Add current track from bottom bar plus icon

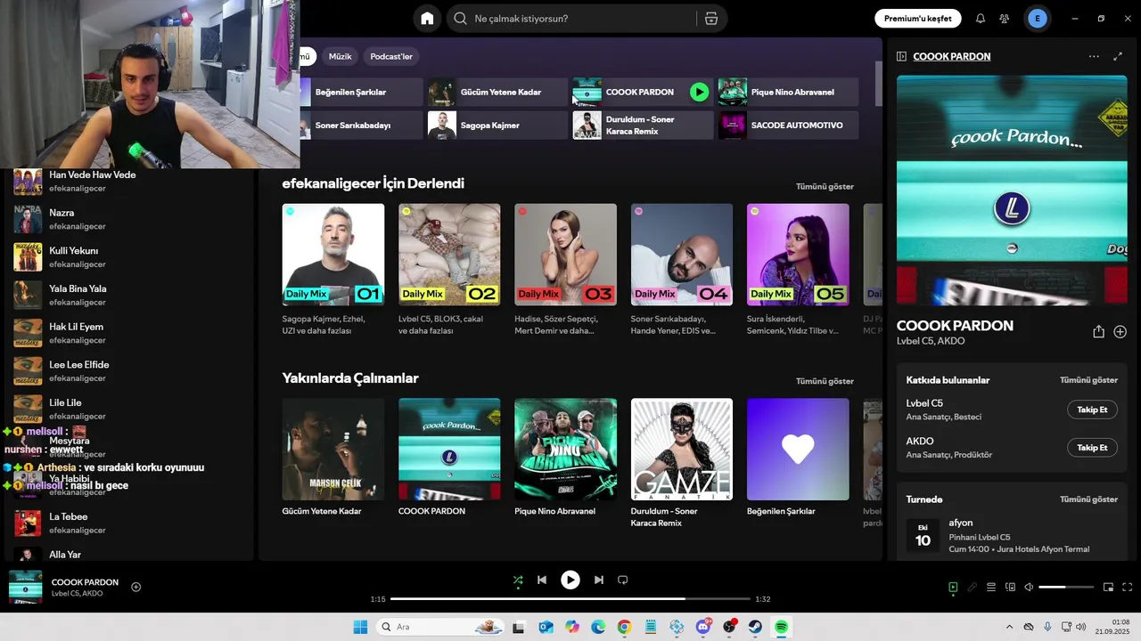136,587
